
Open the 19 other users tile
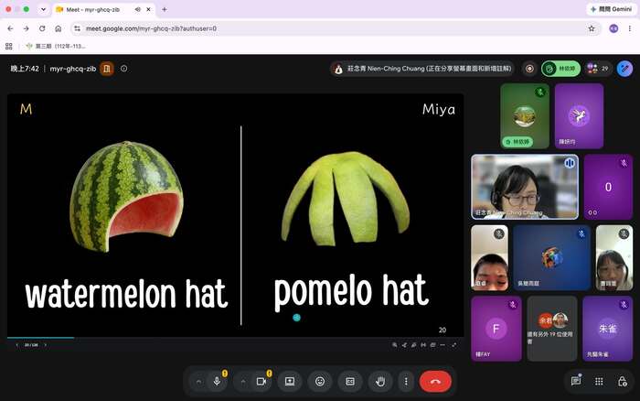pos(552,329)
